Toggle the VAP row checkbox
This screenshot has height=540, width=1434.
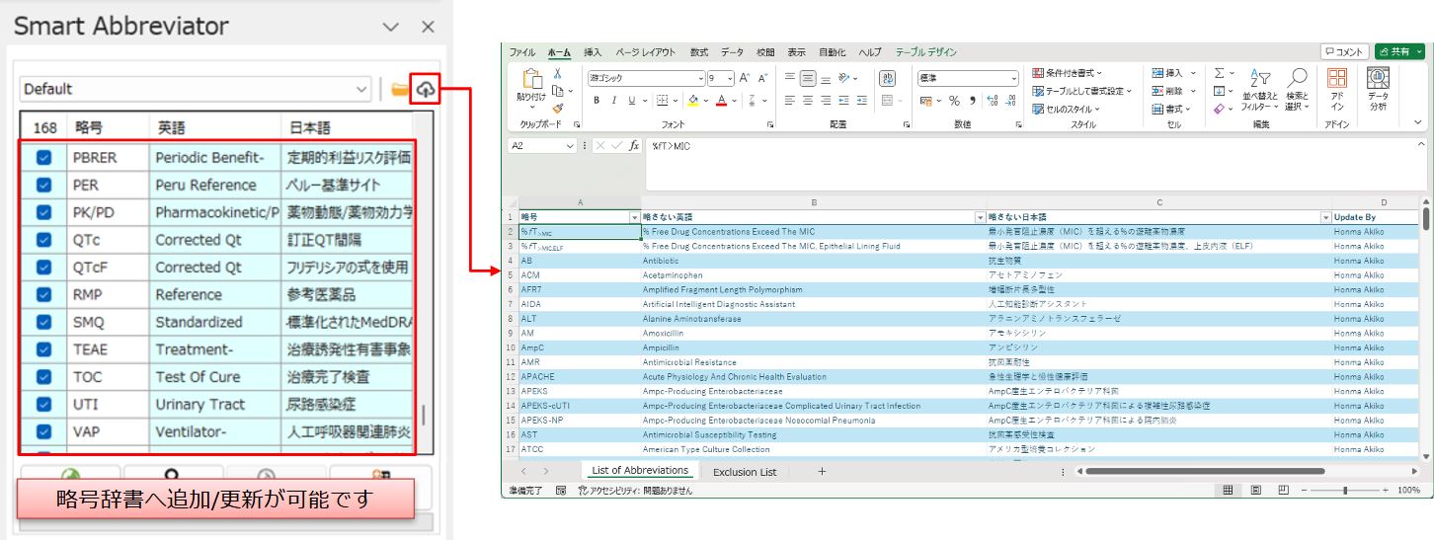(x=44, y=431)
